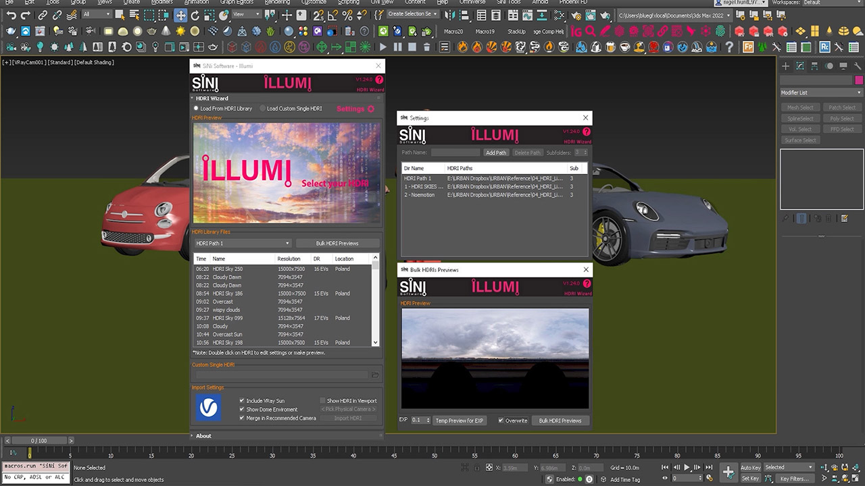Click the folder browse icon for Custom Single HDRI
The height and width of the screenshot is (486, 865).
click(375, 375)
